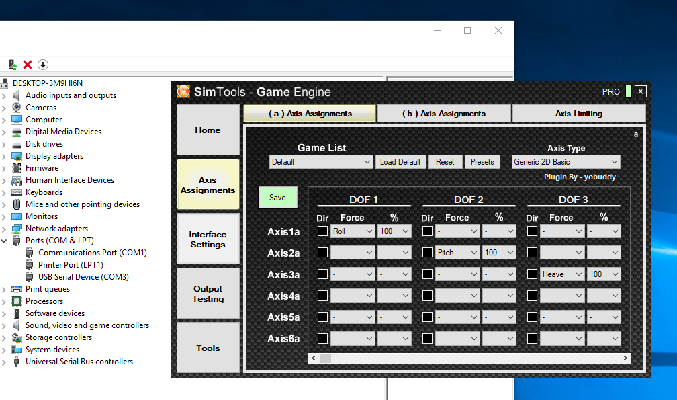
Task: Open Axis Assignments in SimTools sidebar
Action: coord(208,185)
